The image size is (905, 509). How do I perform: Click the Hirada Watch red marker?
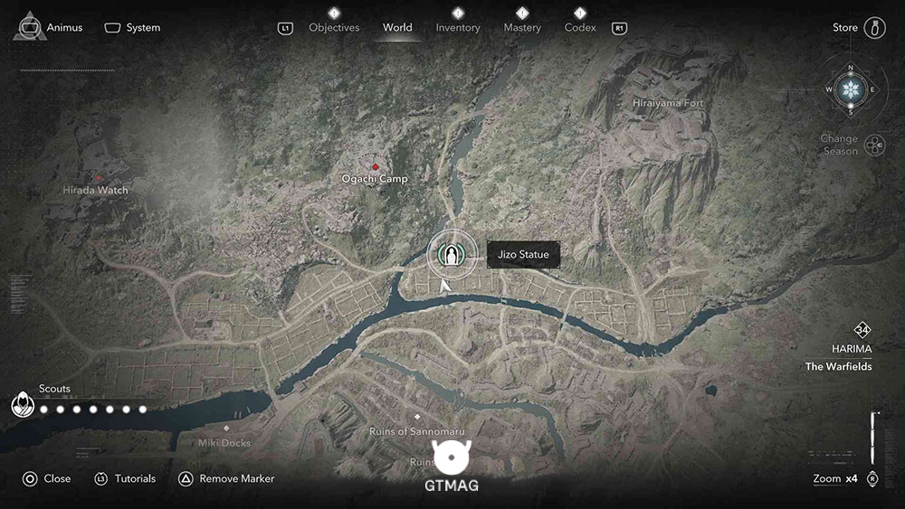[x=99, y=178]
